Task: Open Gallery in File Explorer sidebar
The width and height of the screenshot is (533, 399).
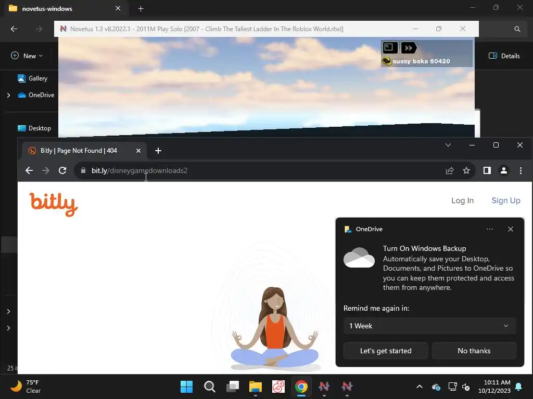Action: 33,78
